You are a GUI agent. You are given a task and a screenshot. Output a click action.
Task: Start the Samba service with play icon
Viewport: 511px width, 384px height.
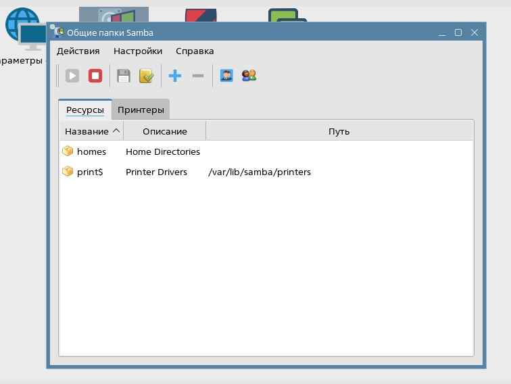[72, 76]
